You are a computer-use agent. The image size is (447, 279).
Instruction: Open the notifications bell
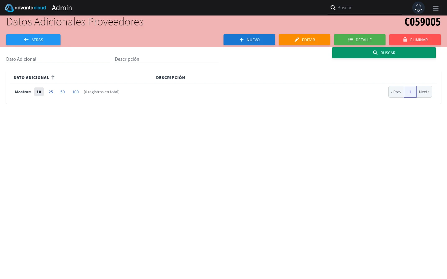pyautogui.click(x=418, y=8)
